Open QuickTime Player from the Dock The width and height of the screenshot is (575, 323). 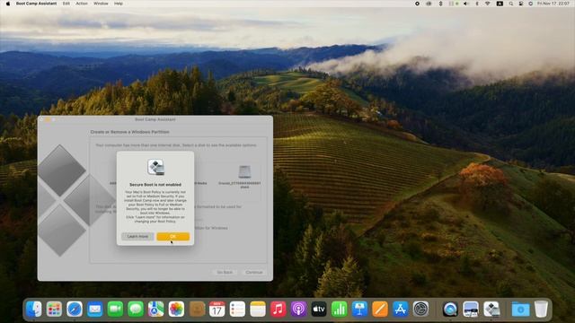(450, 310)
